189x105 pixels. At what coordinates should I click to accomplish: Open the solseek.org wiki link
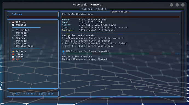point(92,51)
